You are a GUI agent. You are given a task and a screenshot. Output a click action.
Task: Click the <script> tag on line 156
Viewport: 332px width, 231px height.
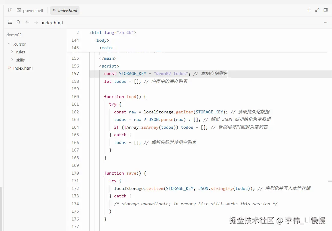[109, 66]
